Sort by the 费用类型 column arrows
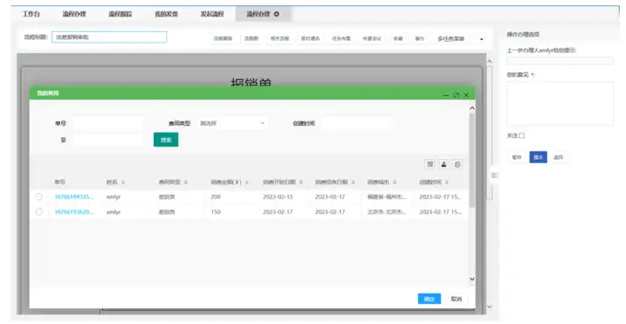The width and height of the screenshot is (626, 324). point(186,182)
